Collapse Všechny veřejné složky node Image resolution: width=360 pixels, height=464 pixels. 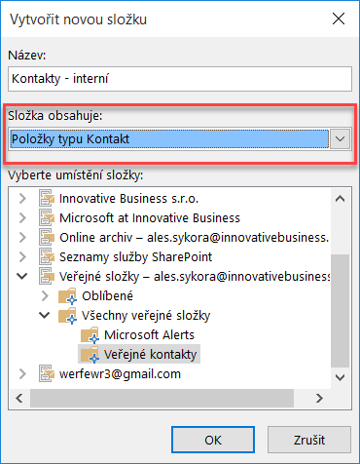(45, 315)
